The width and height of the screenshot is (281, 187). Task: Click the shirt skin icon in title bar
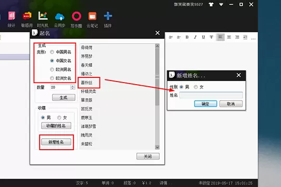point(211,4)
